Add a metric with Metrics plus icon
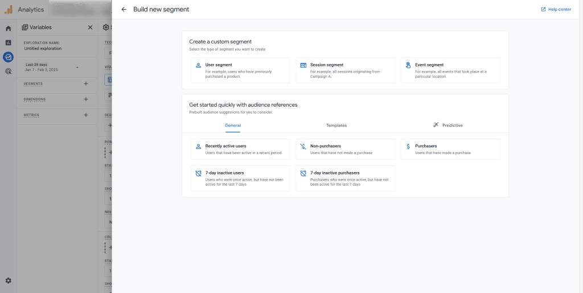The image size is (583, 293). pyautogui.click(x=86, y=115)
